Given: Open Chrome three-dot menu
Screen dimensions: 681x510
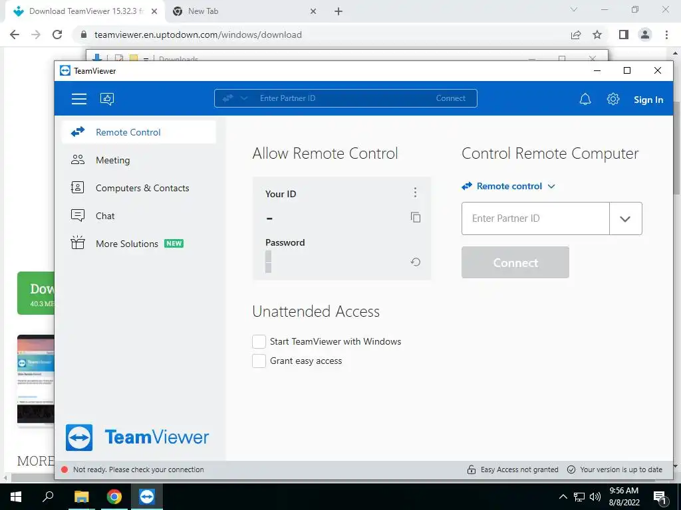Looking at the screenshot, I should [x=666, y=35].
